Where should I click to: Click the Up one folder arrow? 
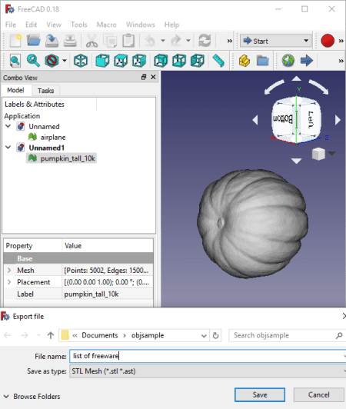(51, 335)
